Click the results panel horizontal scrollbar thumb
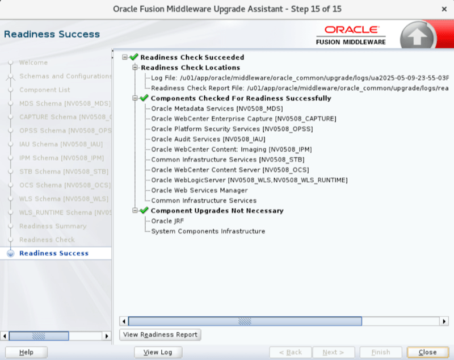 point(245,321)
